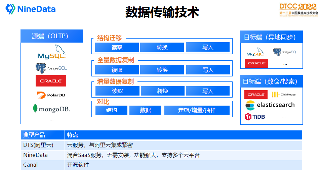
Task: Click the 全量数据复制 section title
Action: (x=116, y=60)
